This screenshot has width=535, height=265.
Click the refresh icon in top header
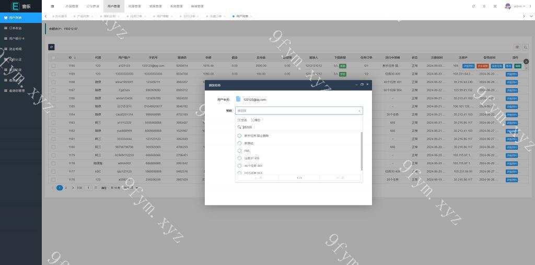473,6
